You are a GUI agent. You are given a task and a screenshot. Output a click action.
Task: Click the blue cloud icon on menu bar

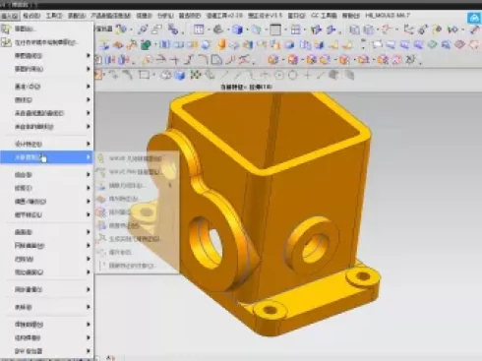click(x=474, y=18)
